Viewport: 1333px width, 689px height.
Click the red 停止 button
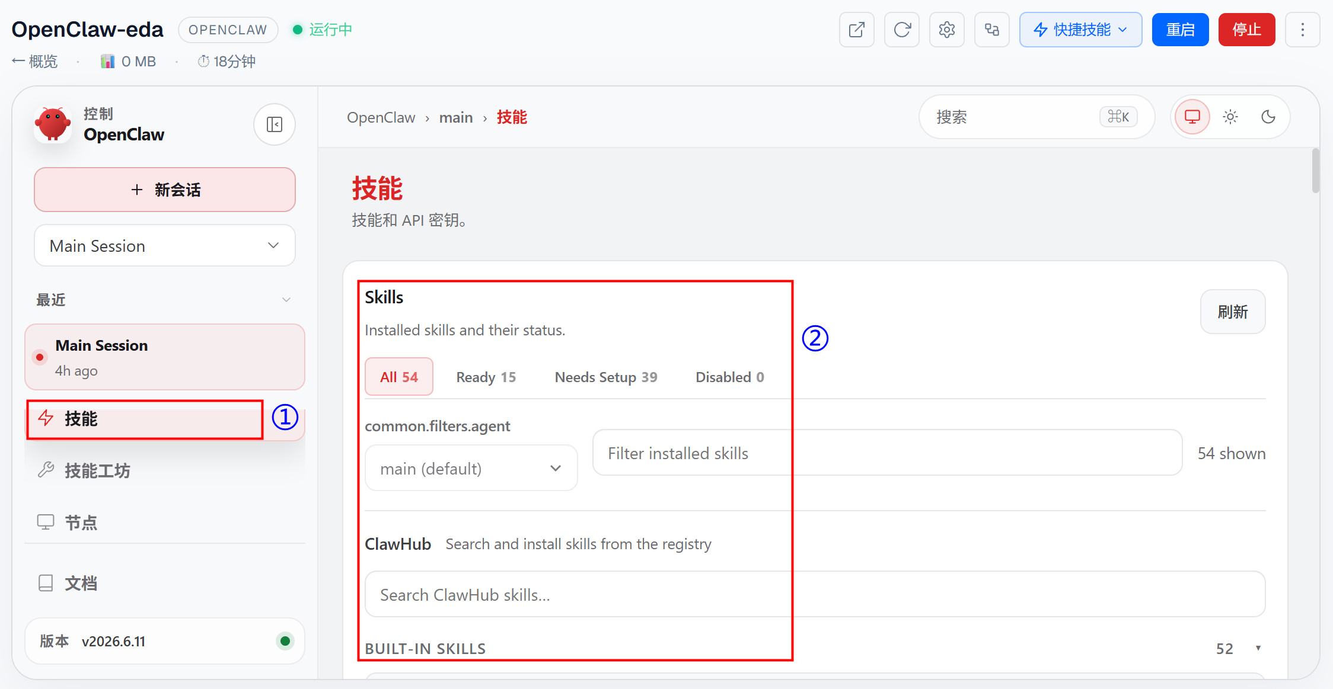click(1247, 30)
